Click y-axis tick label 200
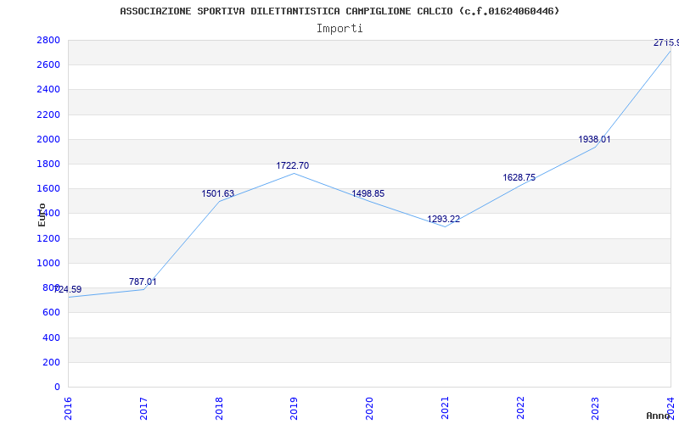Screen dimensions: 679x424 click(52, 362)
